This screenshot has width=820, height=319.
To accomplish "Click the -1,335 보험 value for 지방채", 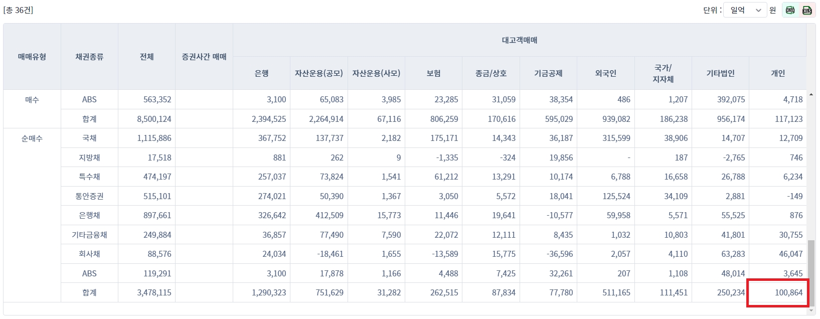I will (447, 157).
